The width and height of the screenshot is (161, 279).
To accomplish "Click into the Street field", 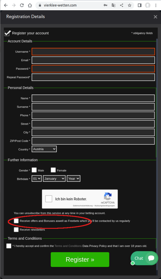I will coord(93,124).
